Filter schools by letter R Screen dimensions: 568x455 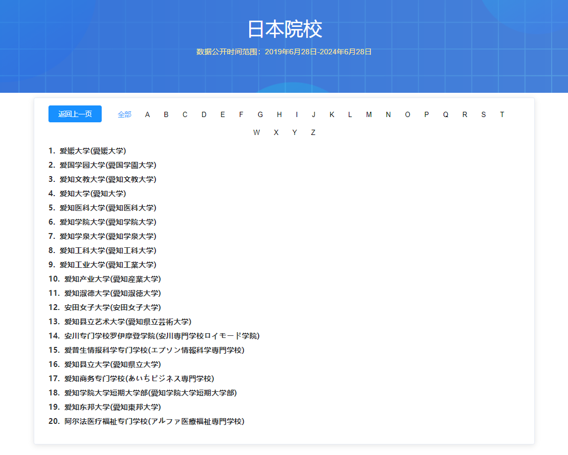(x=465, y=114)
